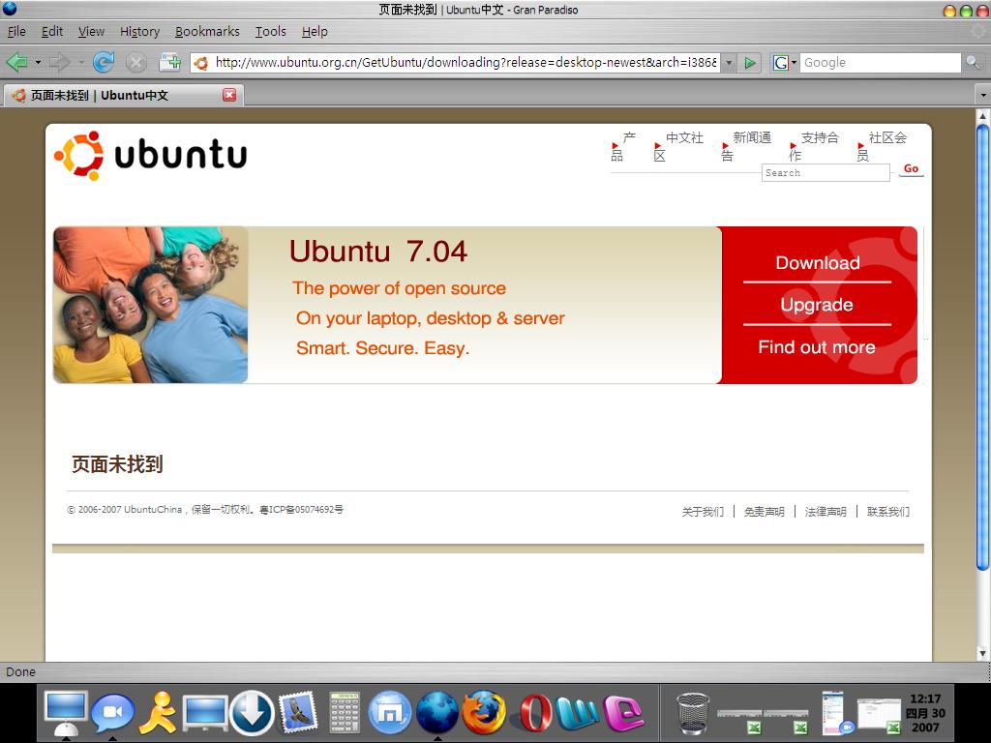
Task: Open the video chat bubble dock icon
Action: 112,713
